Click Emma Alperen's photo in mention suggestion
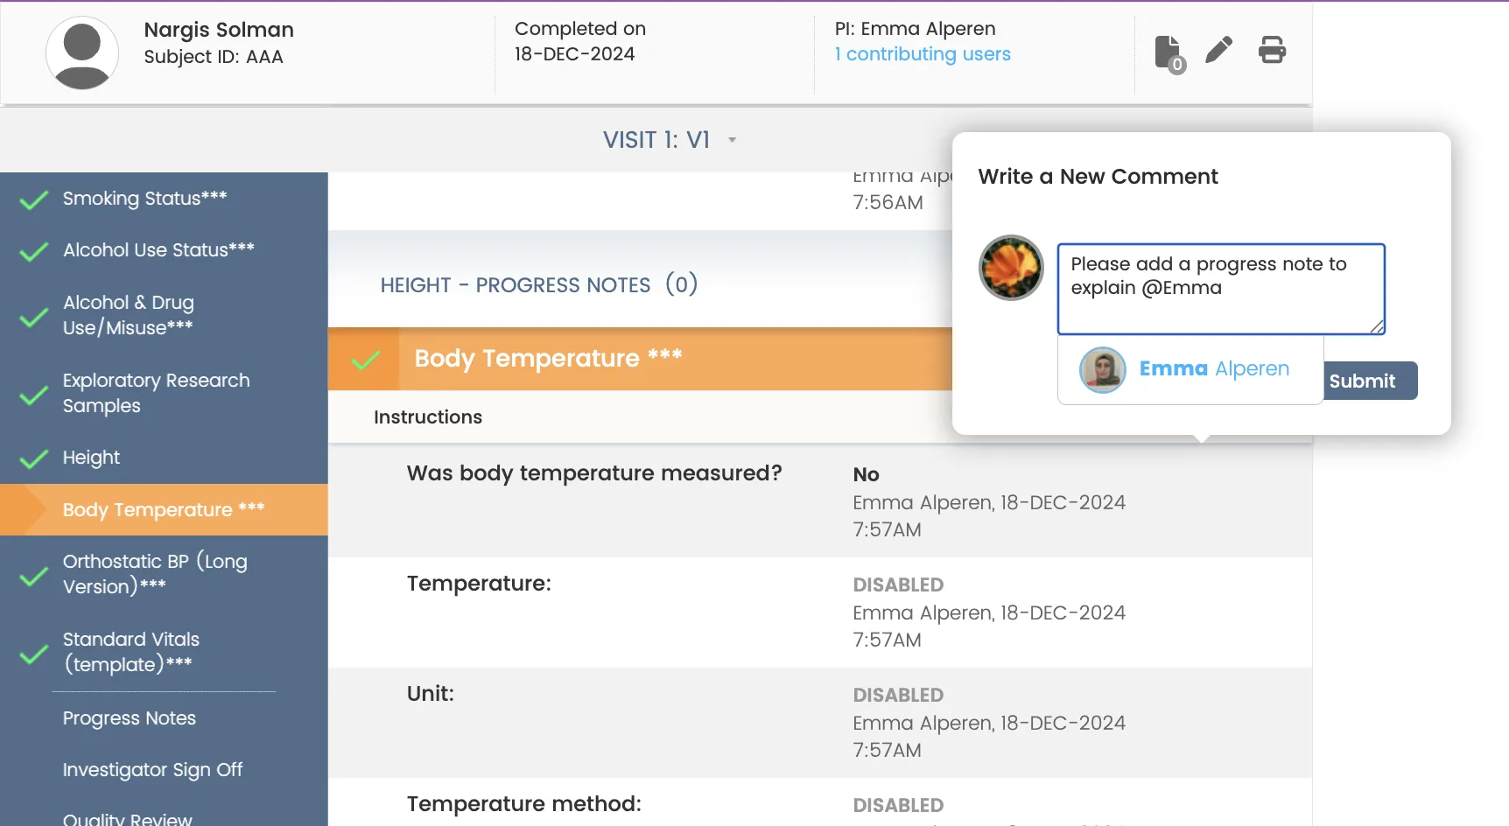 click(1103, 369)
